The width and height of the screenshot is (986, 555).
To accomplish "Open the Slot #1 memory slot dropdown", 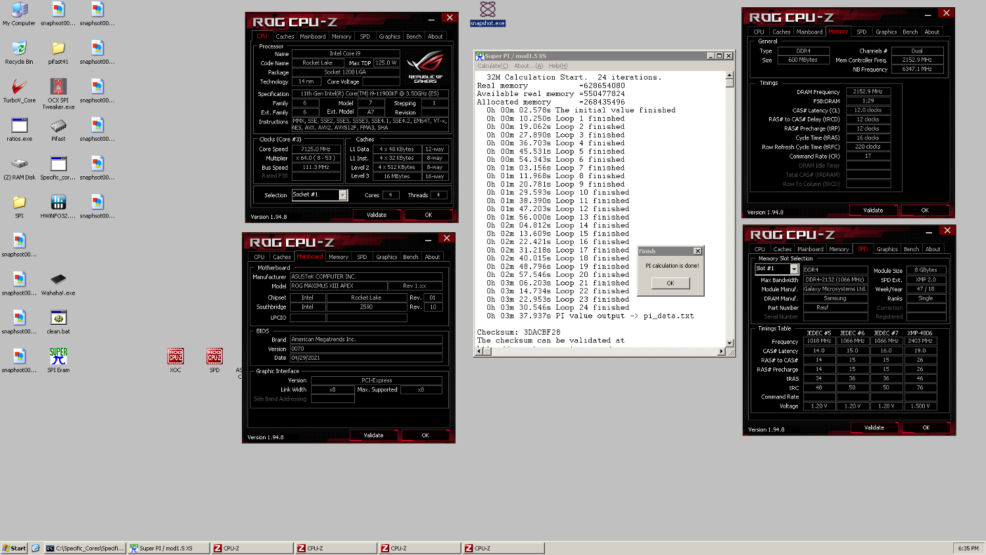I will 794,269.
